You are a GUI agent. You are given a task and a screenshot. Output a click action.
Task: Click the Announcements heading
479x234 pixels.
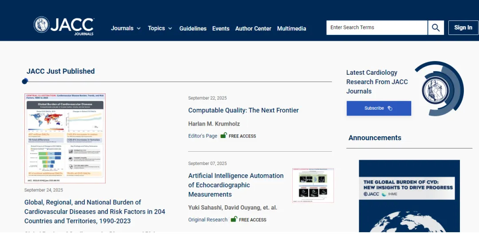pyautogui.click(x=375, y=138)
